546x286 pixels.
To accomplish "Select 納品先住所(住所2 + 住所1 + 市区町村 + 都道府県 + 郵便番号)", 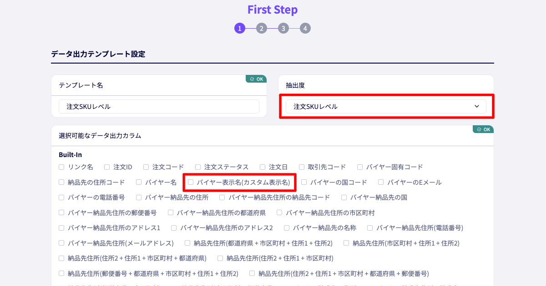I will pyautogui.click(x=252, y=273).
